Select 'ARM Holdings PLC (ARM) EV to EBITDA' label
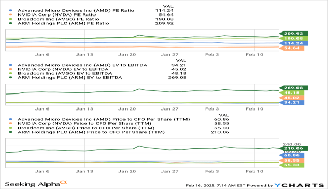Image resolution: width=328 pixels, height=189 pixels. click(70, 77)
